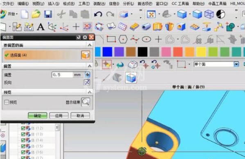Click the show result magnifier icon
245x159 pixels.
pyautogui.click(x=86, y=102)
